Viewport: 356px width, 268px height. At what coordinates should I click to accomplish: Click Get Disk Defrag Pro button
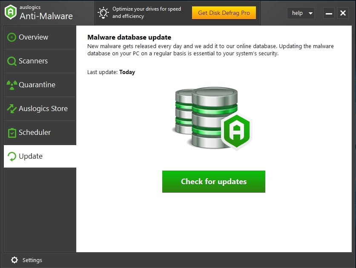(x=224, y=13)
